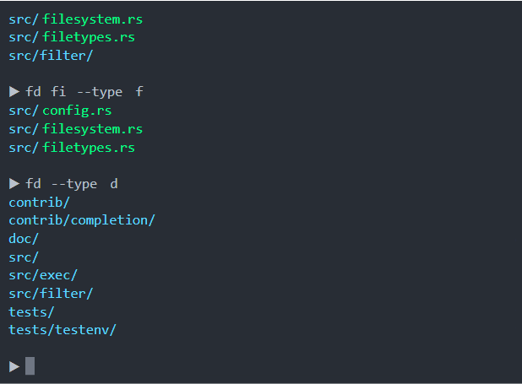Click the "fd fi --type f" command text

(84, 92)
